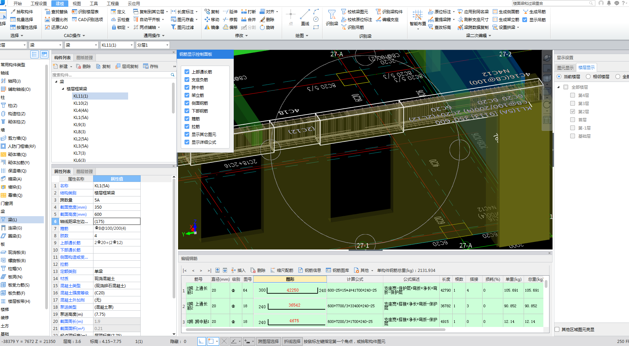629x346 pixels.
Task: Select the 打断 break tool
Action: (x=248, y=12)
